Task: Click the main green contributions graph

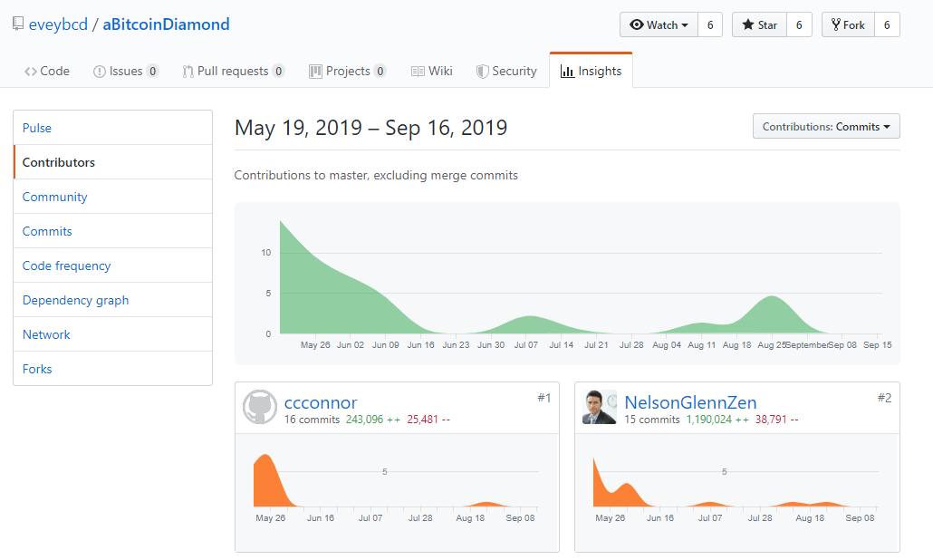Action: click(x=567, y=284)
